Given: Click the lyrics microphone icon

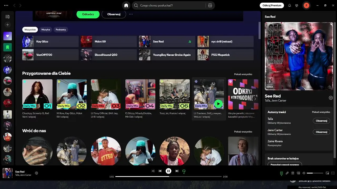Looking at the screenshot, I should click(x=287, y=173).
